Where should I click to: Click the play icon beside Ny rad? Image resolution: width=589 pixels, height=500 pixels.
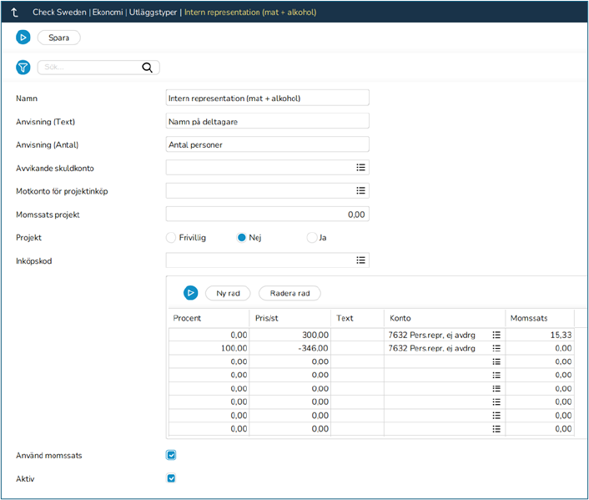(x=191, y=293)
